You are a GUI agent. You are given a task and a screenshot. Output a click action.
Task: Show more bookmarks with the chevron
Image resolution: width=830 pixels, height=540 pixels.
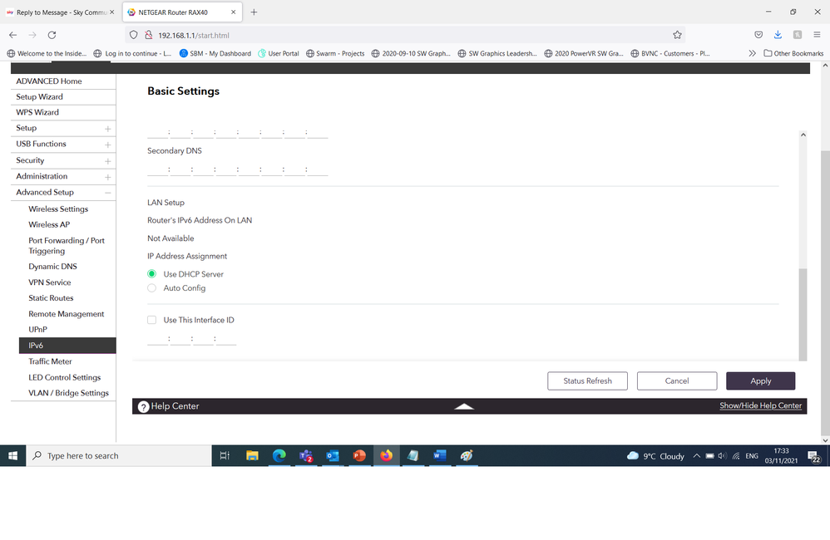click(x=752, y=53)
